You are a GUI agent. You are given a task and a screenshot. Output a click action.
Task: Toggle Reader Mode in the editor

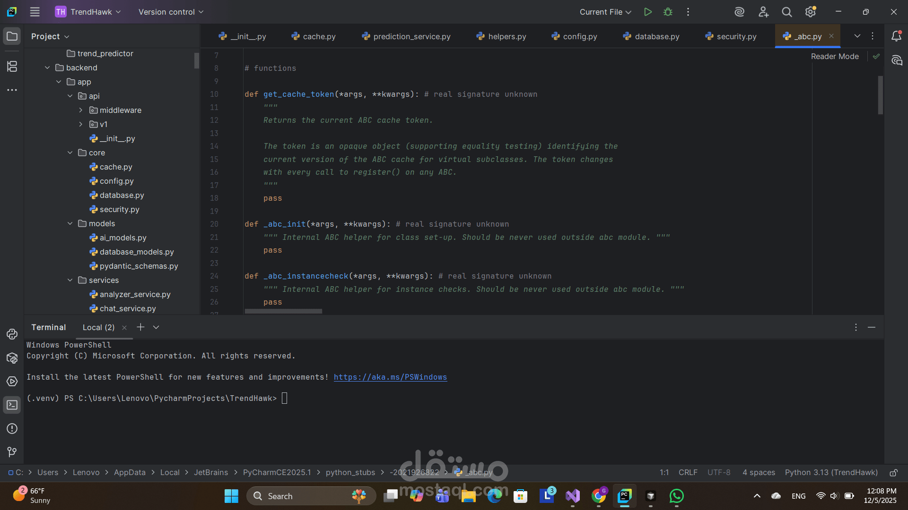click(x=835, y=56)
